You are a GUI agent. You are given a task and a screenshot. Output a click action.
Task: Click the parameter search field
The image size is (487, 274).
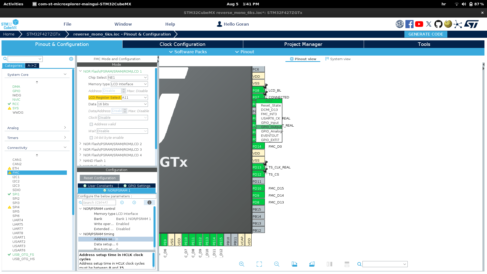point(99,202)
